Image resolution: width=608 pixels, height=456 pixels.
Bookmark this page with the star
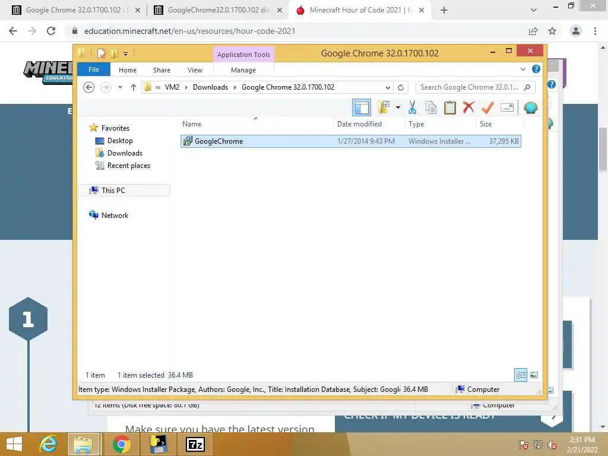[x=552, y=31]
